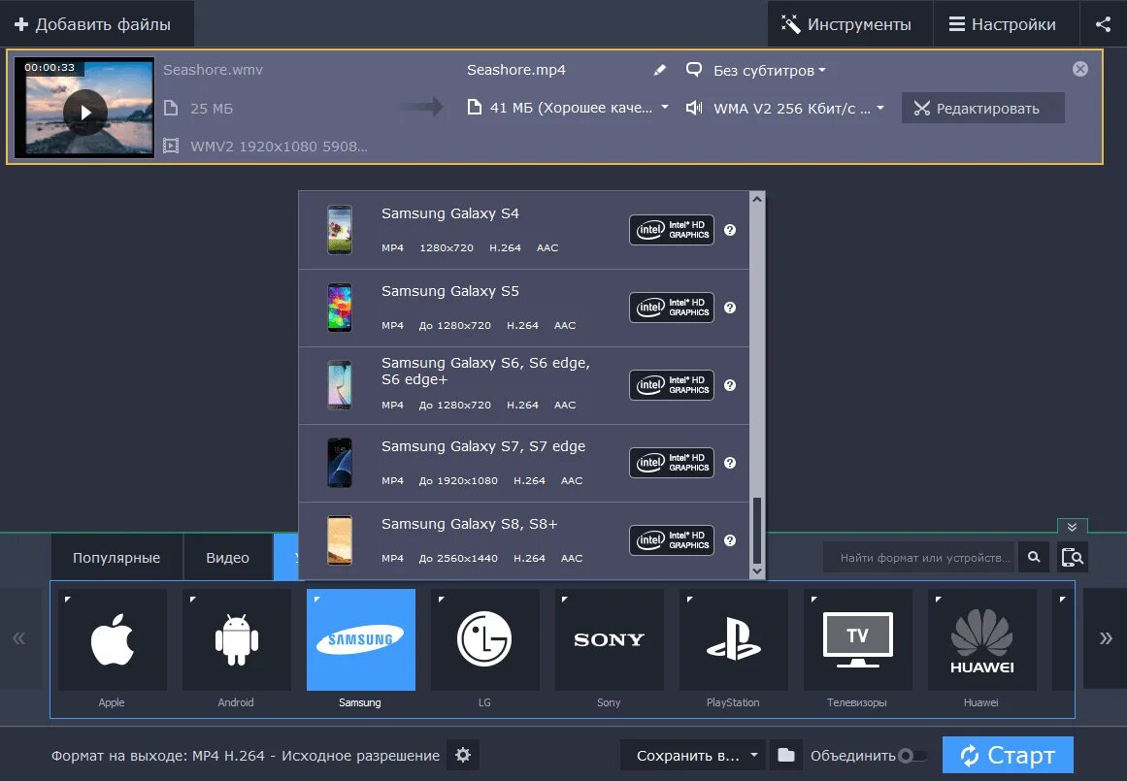Screen dimensions: 1127x781
Task: Toggle the Объединить merge switch
Action: tap(912, 756)
